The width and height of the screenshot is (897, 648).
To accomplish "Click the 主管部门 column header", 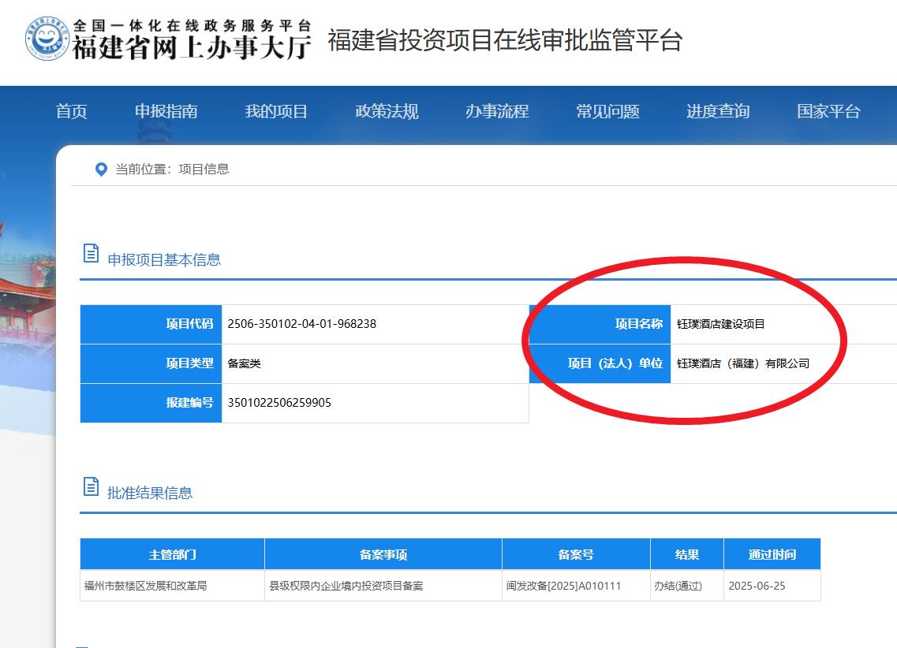I will click(172, 554).
